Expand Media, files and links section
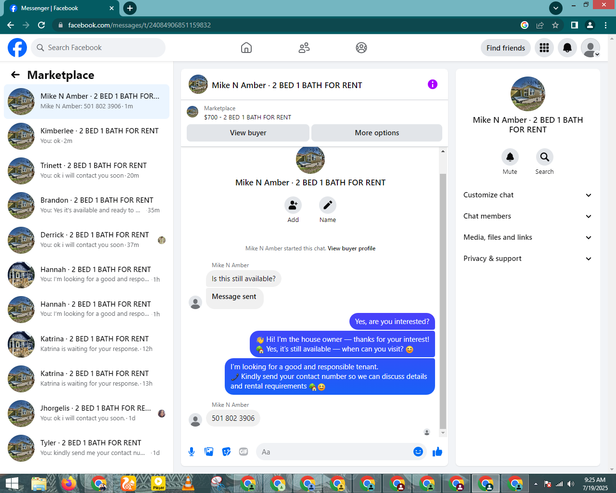The height and width of the screenshot is (493, 616). (528, 237)
